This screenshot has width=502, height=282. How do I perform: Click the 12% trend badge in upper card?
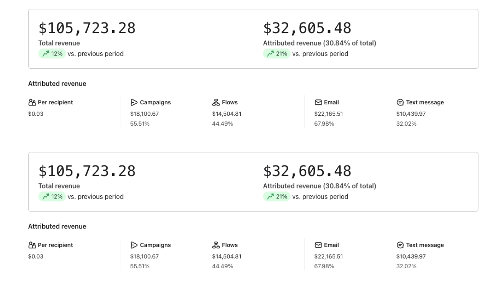tap(52, 54)
